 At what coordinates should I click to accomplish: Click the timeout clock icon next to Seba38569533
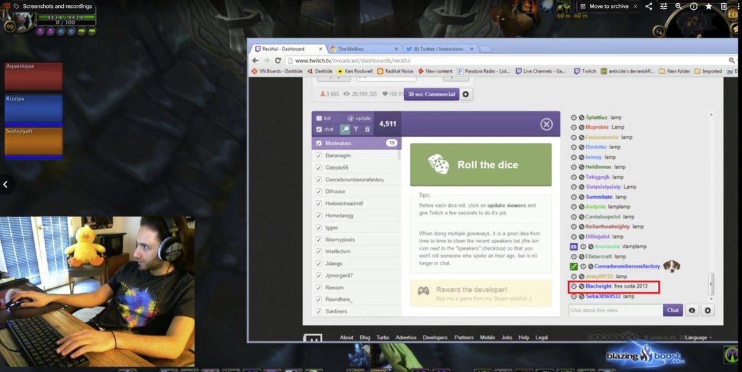[574, 296]
